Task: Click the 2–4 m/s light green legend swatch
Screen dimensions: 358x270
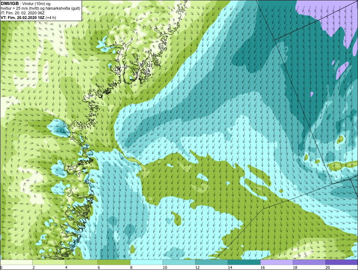Action: 49,262
